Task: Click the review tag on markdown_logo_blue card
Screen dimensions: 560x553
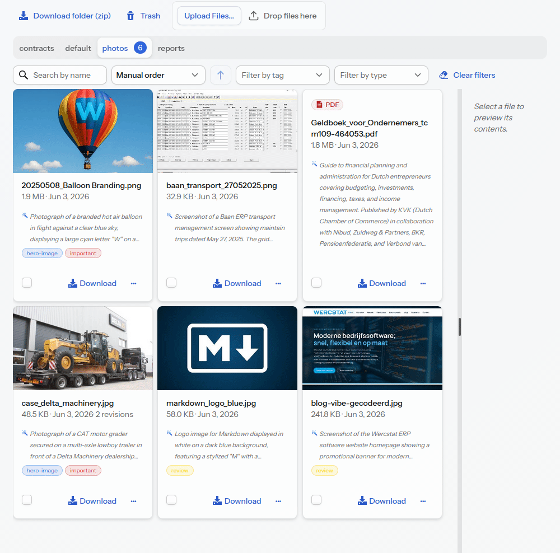Action: tap(180, 471)
